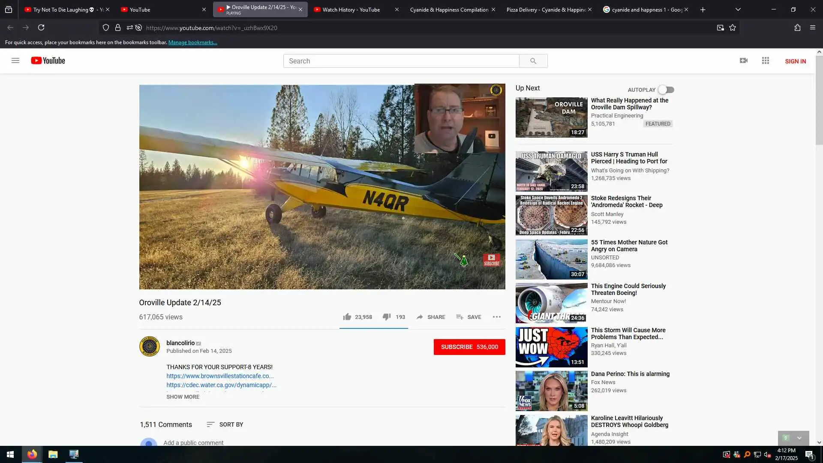Reload the current page
This screenshot has width=823, height=463.
41,27
